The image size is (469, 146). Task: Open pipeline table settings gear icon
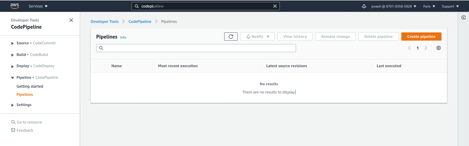click(438, 48)
